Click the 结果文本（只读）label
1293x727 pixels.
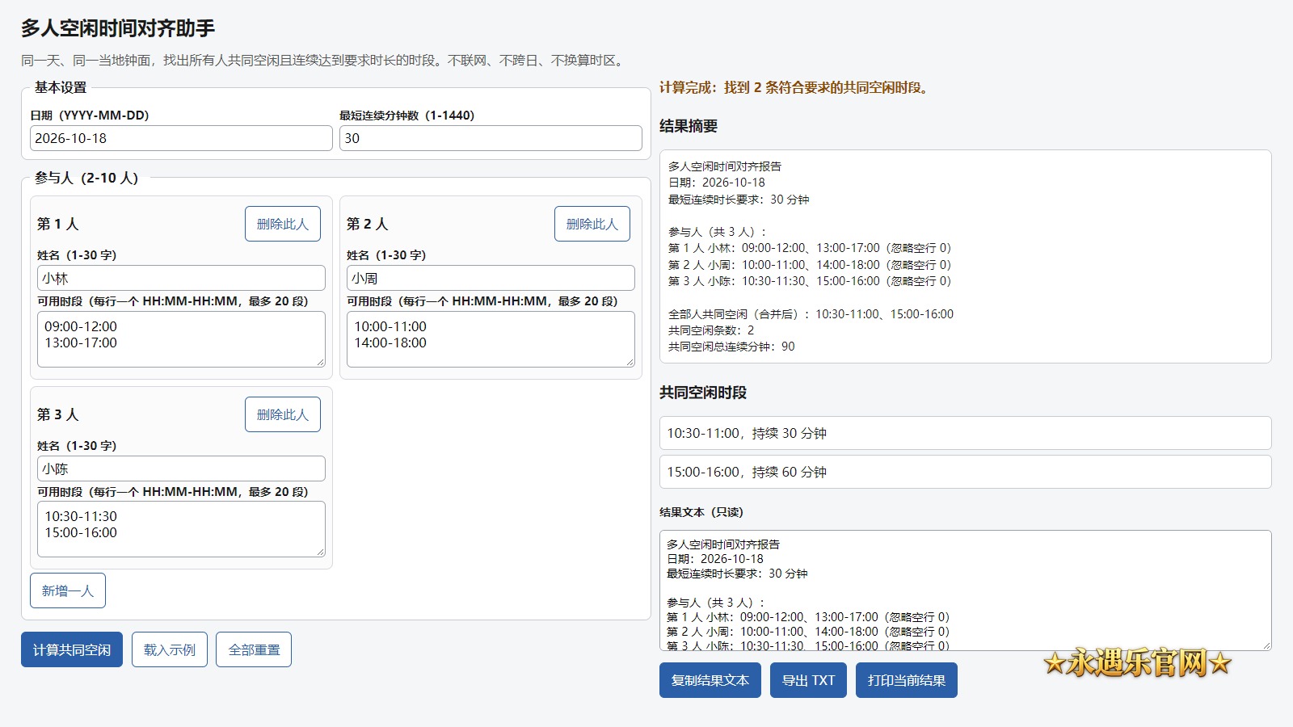point(701,512)
